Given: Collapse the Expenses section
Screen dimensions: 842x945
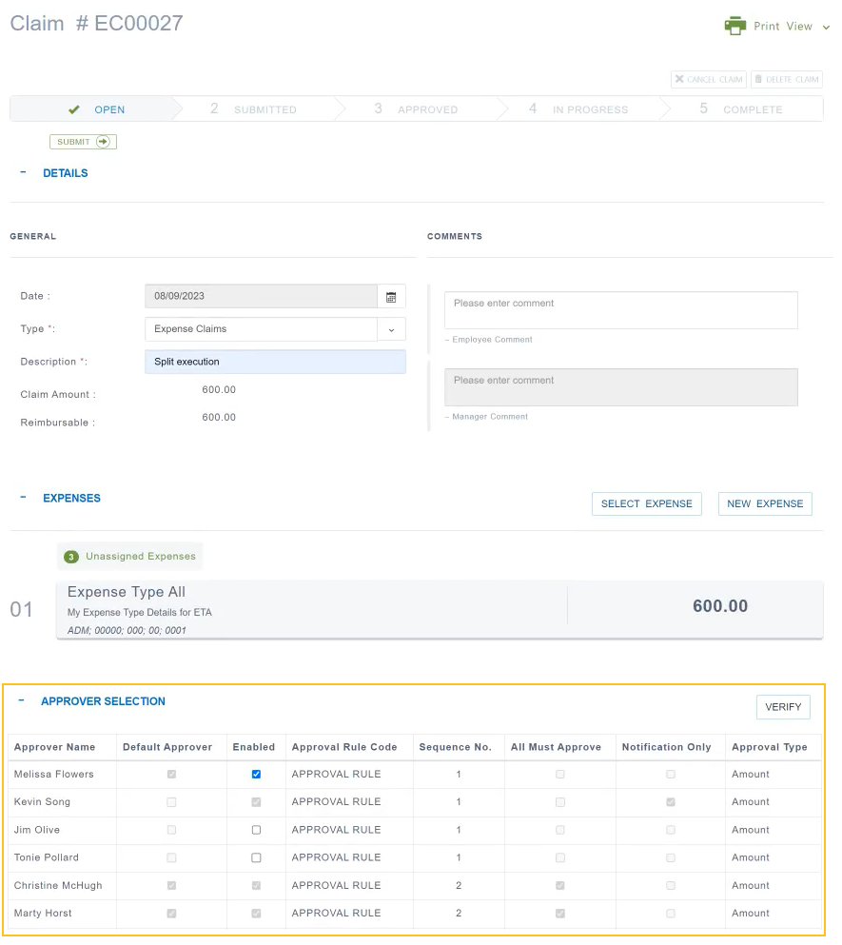Looking at the screenshot, I should coord(23,498).
